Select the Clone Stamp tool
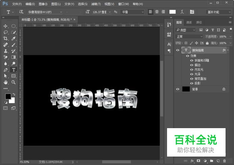The image size is (234, 165). pos(5,51)
